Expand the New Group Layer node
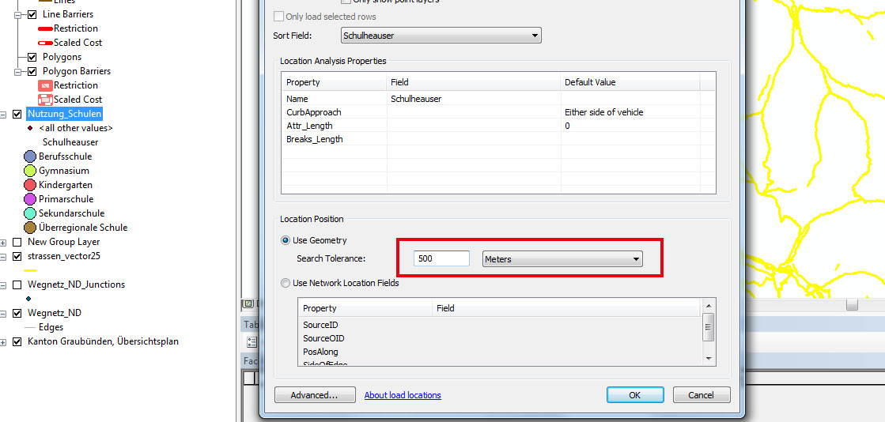Screen dimensions: 885x422 pyautogui.click(x=5, y=242)
